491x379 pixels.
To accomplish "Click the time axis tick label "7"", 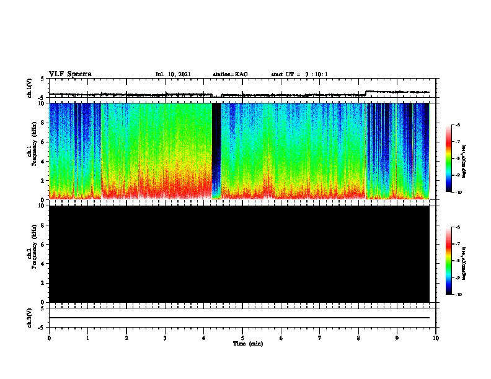I will (320, 338).
